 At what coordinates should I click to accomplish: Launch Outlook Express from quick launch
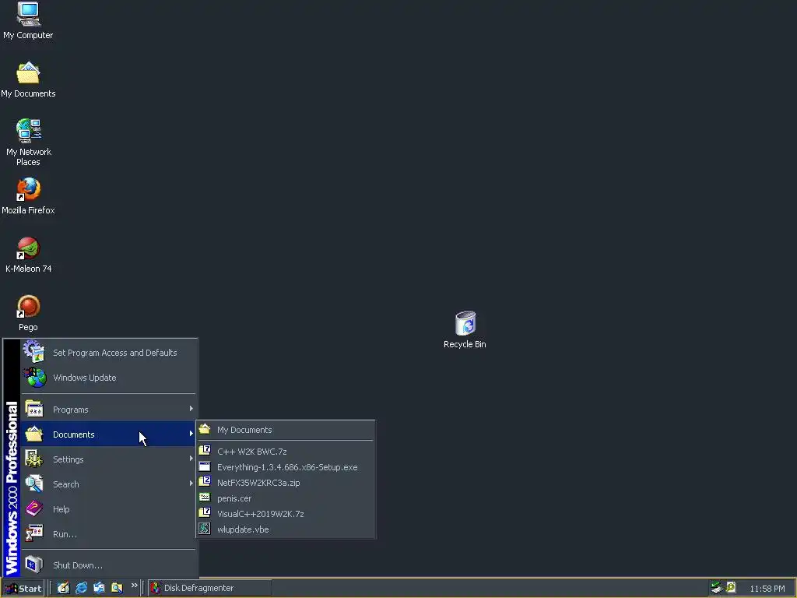pos(99,588)
